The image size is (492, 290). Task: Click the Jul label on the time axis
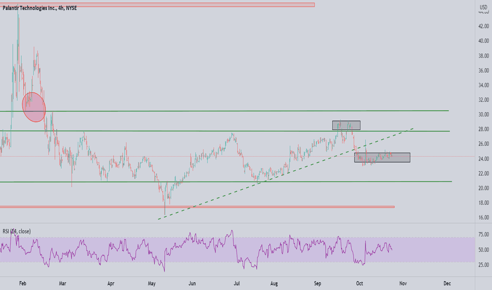pos(236,284)
